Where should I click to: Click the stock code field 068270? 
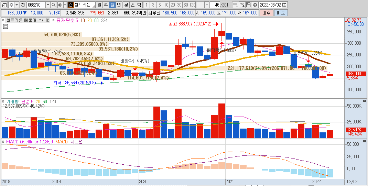click(x=36, y=5)
